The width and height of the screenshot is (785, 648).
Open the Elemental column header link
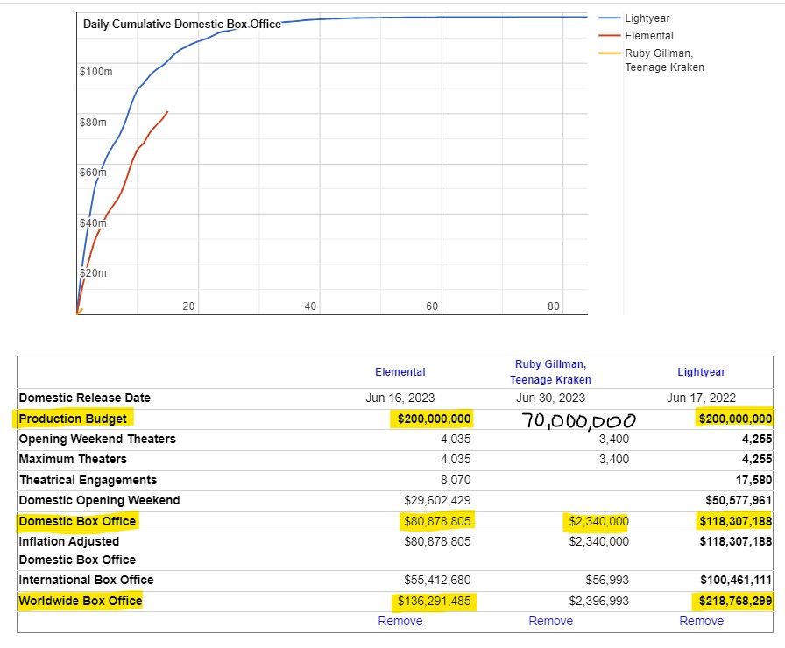click(400, 372)
